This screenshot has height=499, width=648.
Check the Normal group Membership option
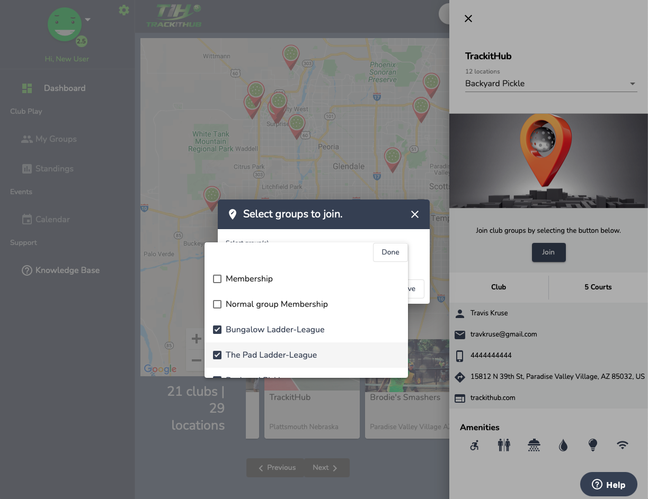217,304
